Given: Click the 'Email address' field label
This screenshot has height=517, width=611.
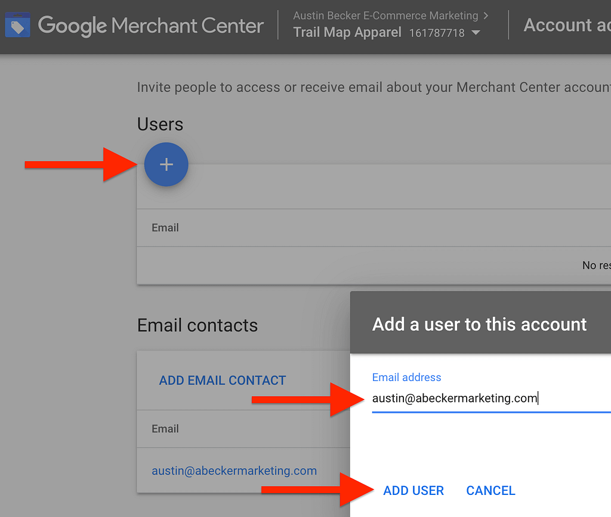Looking at the screenshot, I should pos(406,377).
